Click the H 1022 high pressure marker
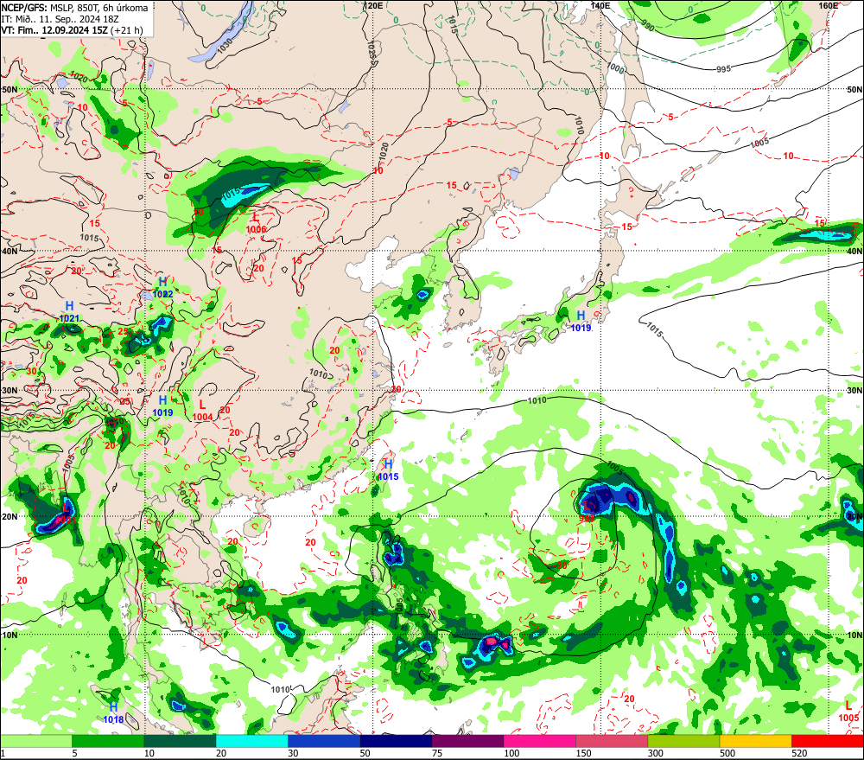 [x=162, y=287]
